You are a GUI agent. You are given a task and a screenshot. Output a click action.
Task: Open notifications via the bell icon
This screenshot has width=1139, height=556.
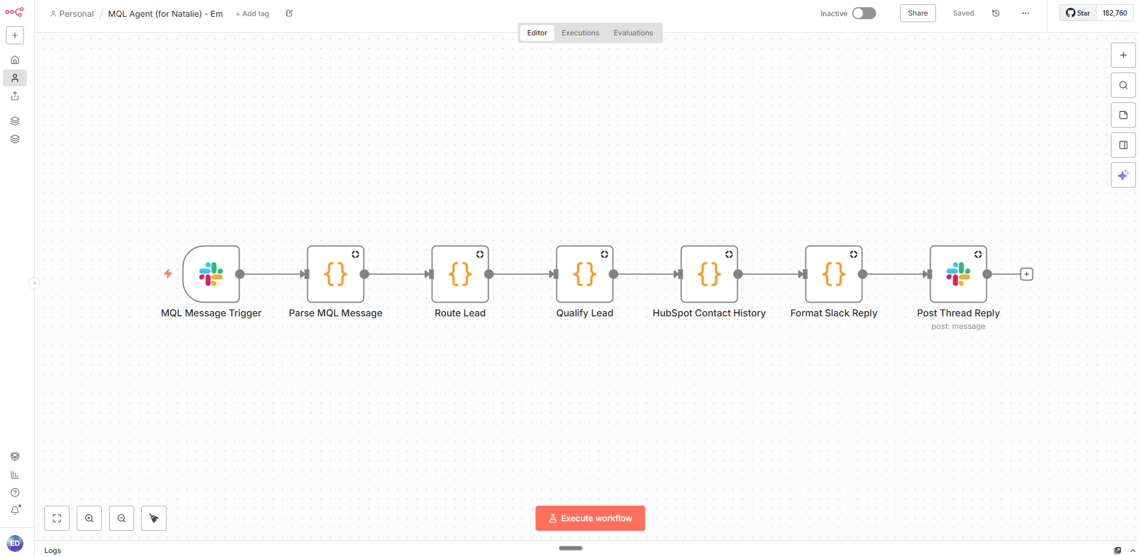click(15, 510)
